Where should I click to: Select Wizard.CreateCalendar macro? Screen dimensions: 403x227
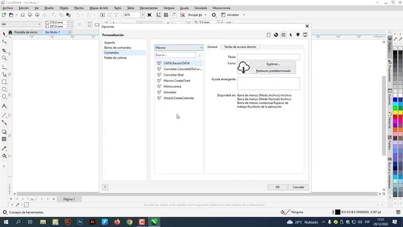pyautogui.click(x=179, y=98)
